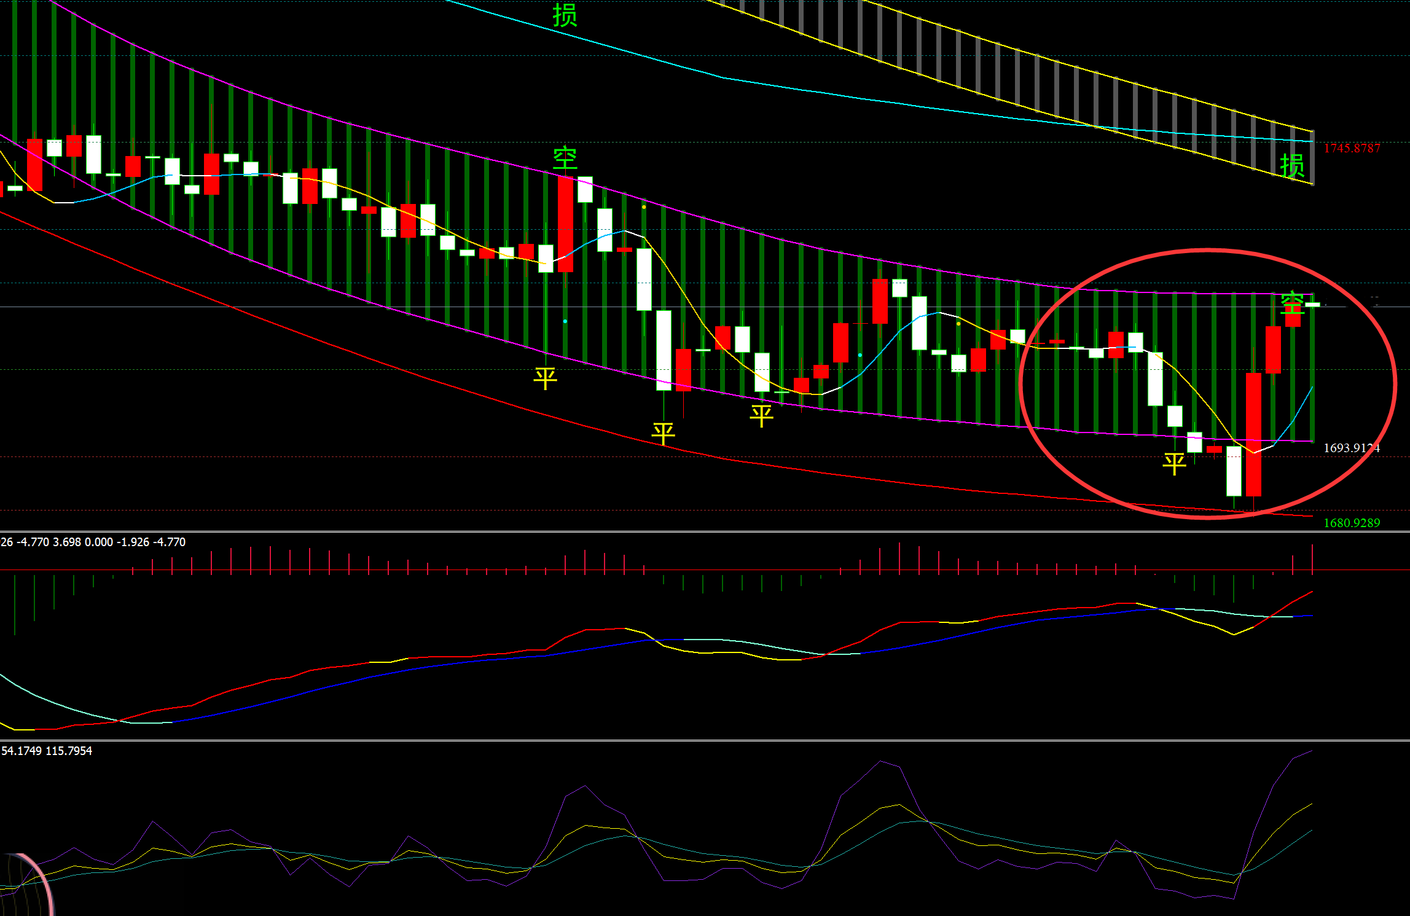
Task: Click the yellow 平 marker third from left
Action: (761, 416)
